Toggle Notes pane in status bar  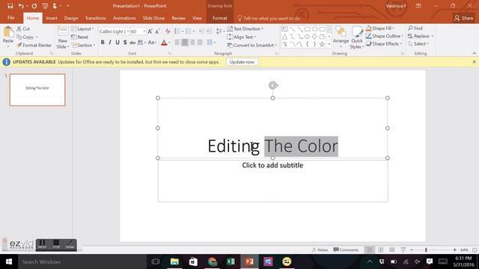(320, 250)
